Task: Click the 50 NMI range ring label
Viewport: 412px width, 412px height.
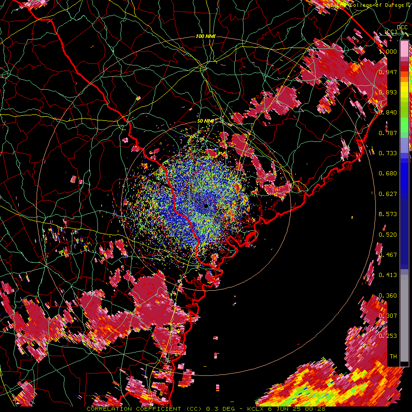Action: [206, 121]
